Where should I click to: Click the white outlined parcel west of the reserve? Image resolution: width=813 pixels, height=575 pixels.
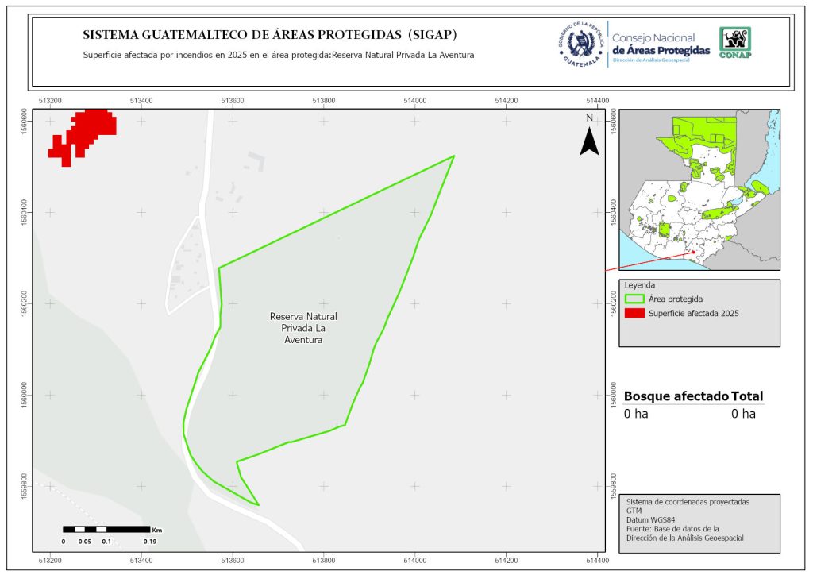(x=184, y=266)
